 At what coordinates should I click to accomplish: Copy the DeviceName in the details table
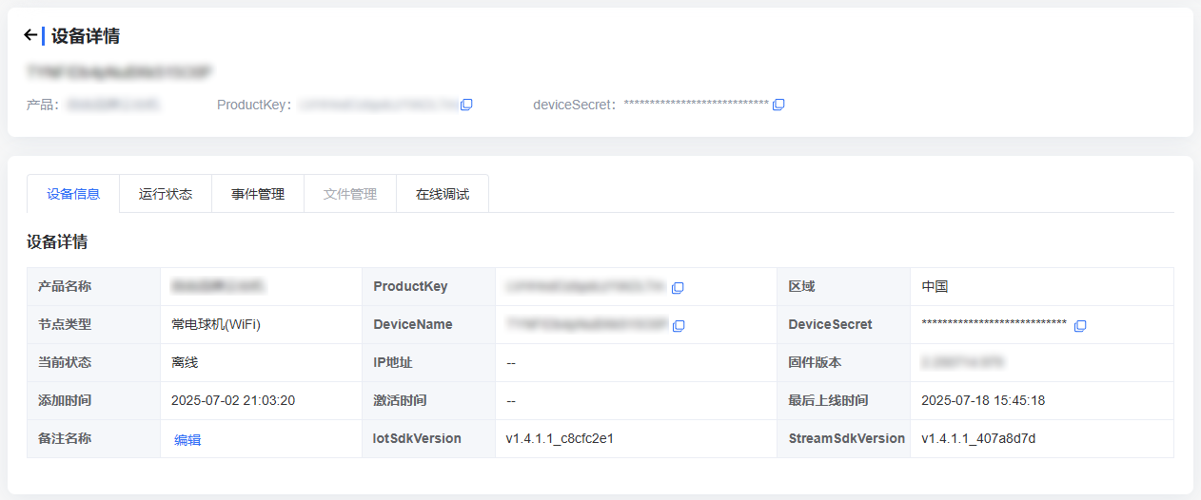[x=678, y=325]
